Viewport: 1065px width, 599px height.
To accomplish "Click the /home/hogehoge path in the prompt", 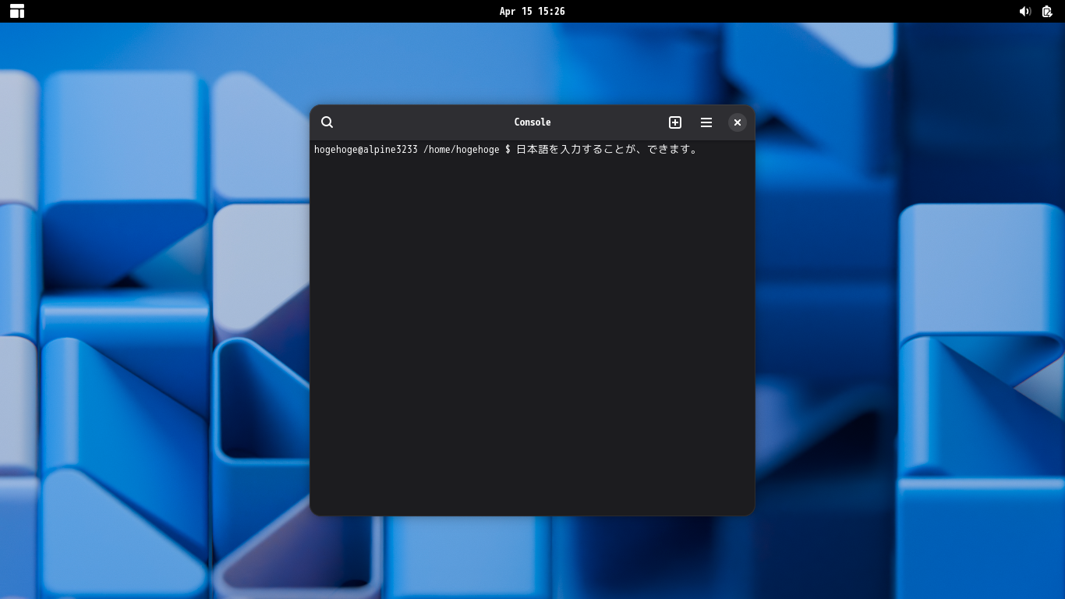I will [x=462, y=150].
